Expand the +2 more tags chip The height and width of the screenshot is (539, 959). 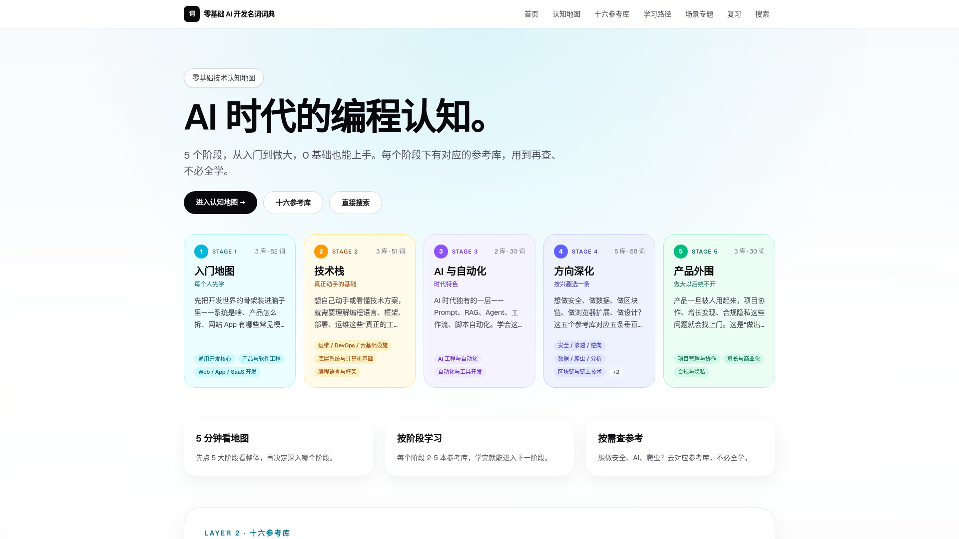coord(616,372)
